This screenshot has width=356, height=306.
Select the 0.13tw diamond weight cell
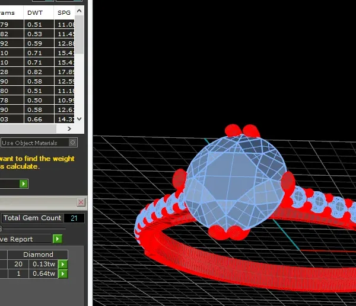pyautogui.click(x=43, y=264)
